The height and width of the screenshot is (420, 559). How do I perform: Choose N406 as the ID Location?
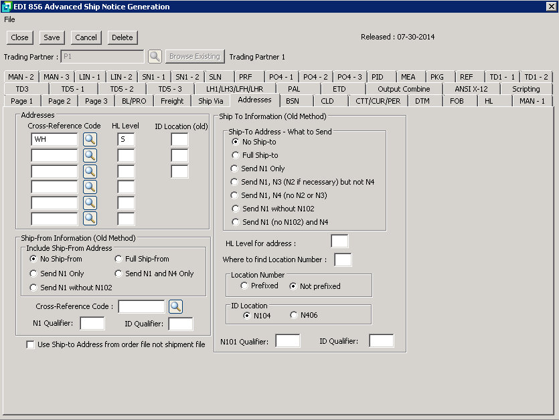pyautogui.click(x=294, y=315)
